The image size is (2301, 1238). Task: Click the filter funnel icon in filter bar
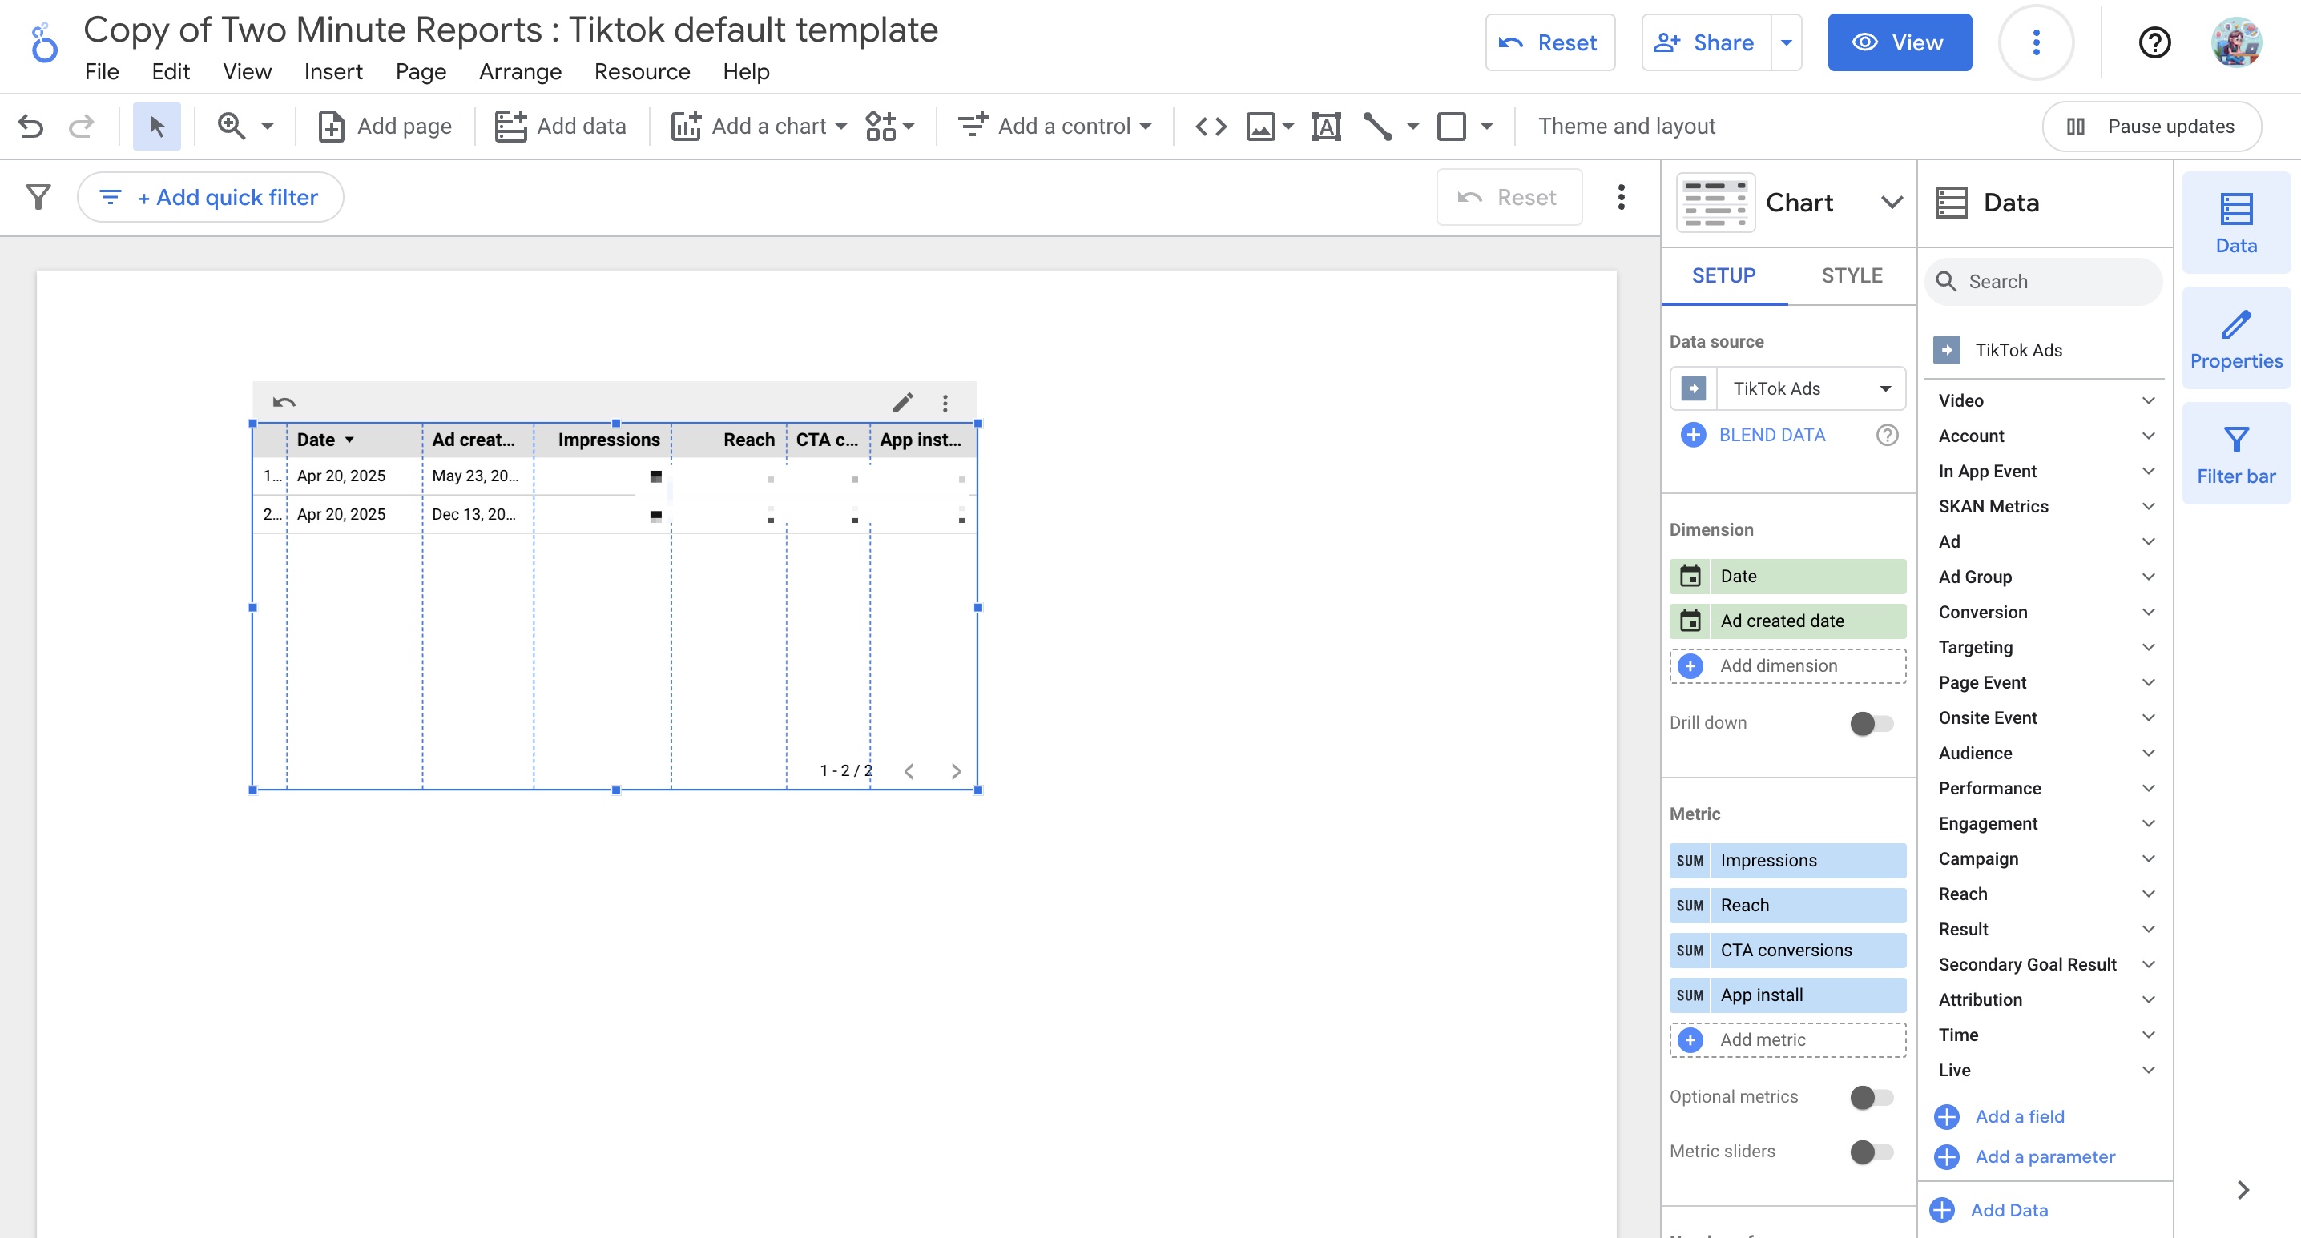(x=38, y=197)
